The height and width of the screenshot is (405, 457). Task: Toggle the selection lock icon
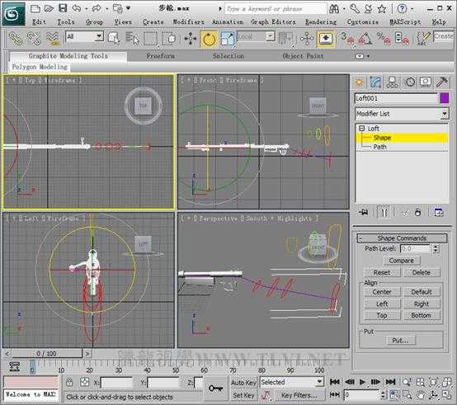pyautogui.click(x=69, y=382)
